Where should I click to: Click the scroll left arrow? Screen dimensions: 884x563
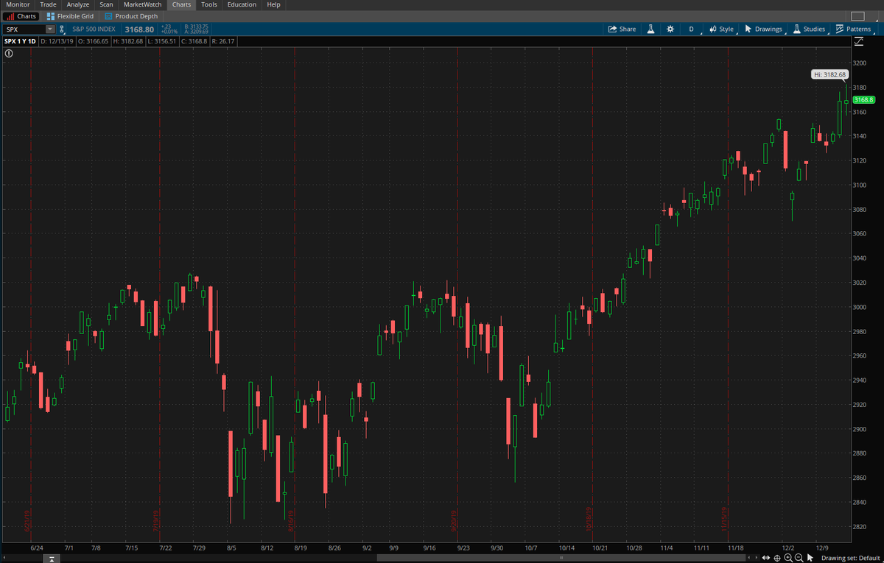[749, 558]
